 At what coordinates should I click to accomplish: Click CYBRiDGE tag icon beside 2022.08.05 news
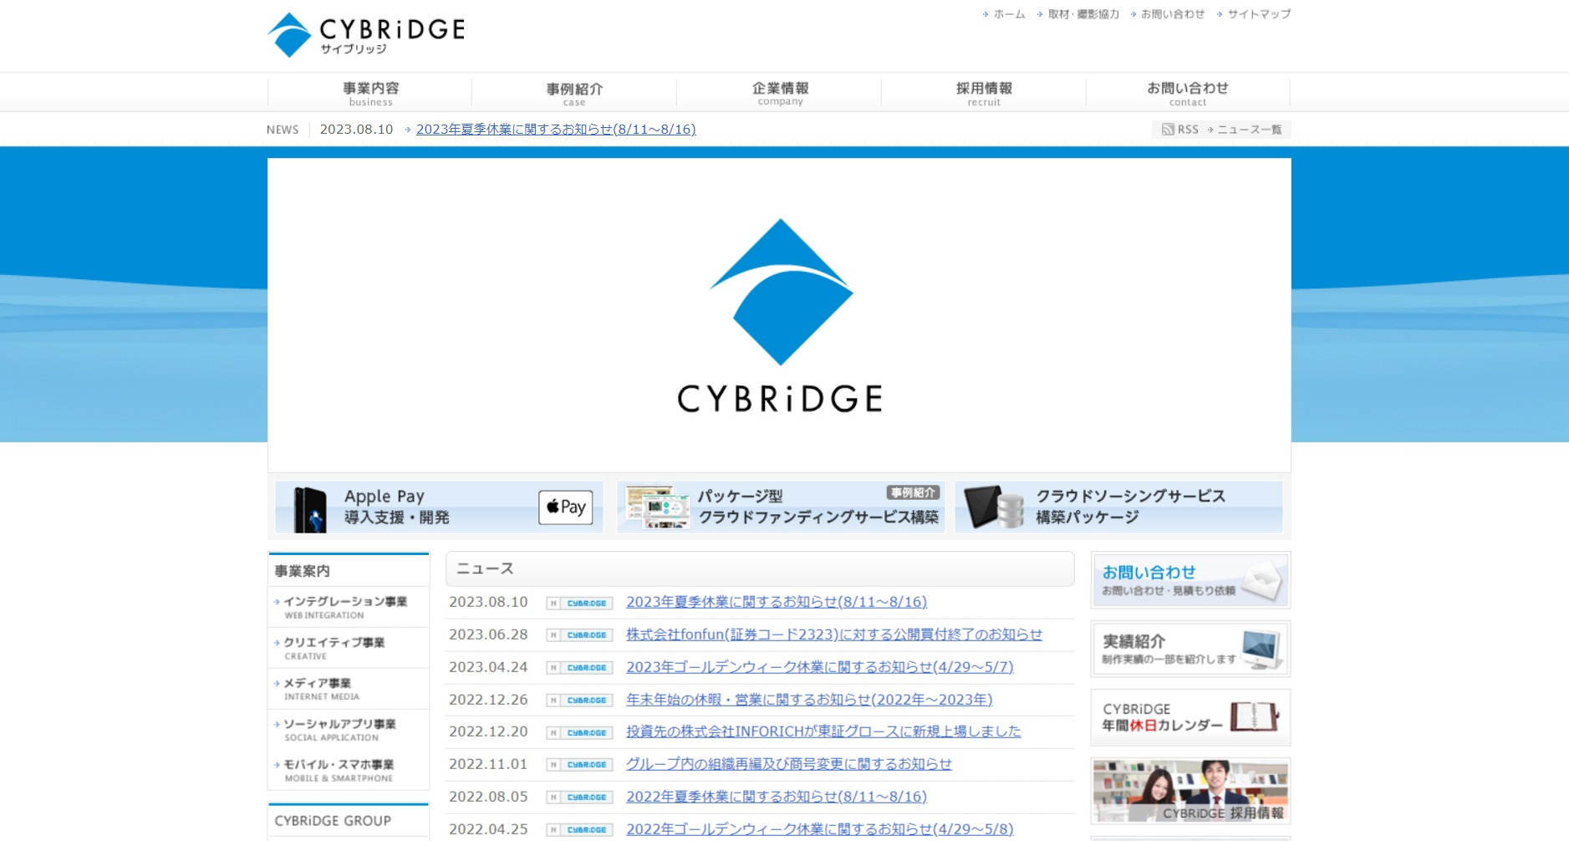tap(580, 798)
